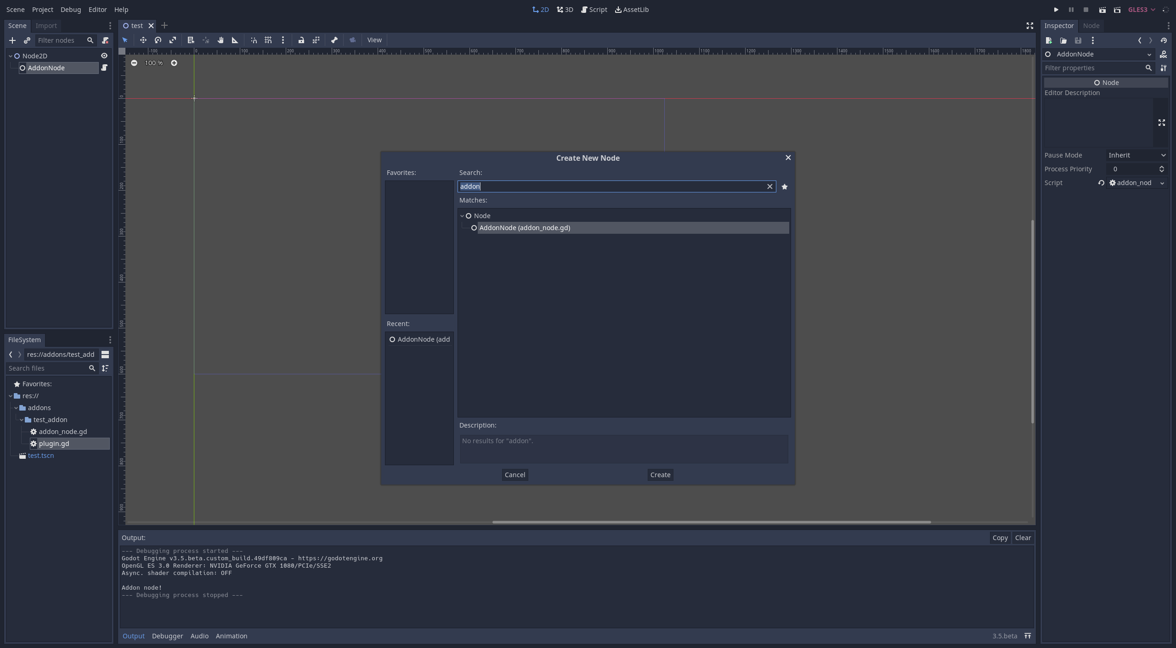Open the Project menu
The width and height of the screenshot is (1176, 648).
(42, 9)
